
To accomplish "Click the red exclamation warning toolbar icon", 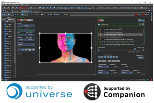I will coord(93,8).
